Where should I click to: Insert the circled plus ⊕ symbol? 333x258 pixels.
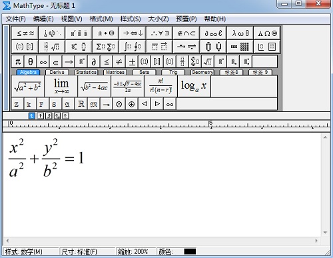coord(132,104)
